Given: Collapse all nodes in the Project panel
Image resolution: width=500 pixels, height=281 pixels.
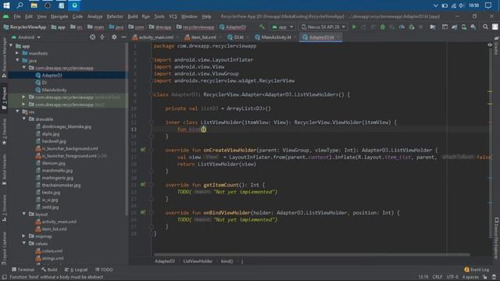Looking at the screenshot, I should pos(102,37).
